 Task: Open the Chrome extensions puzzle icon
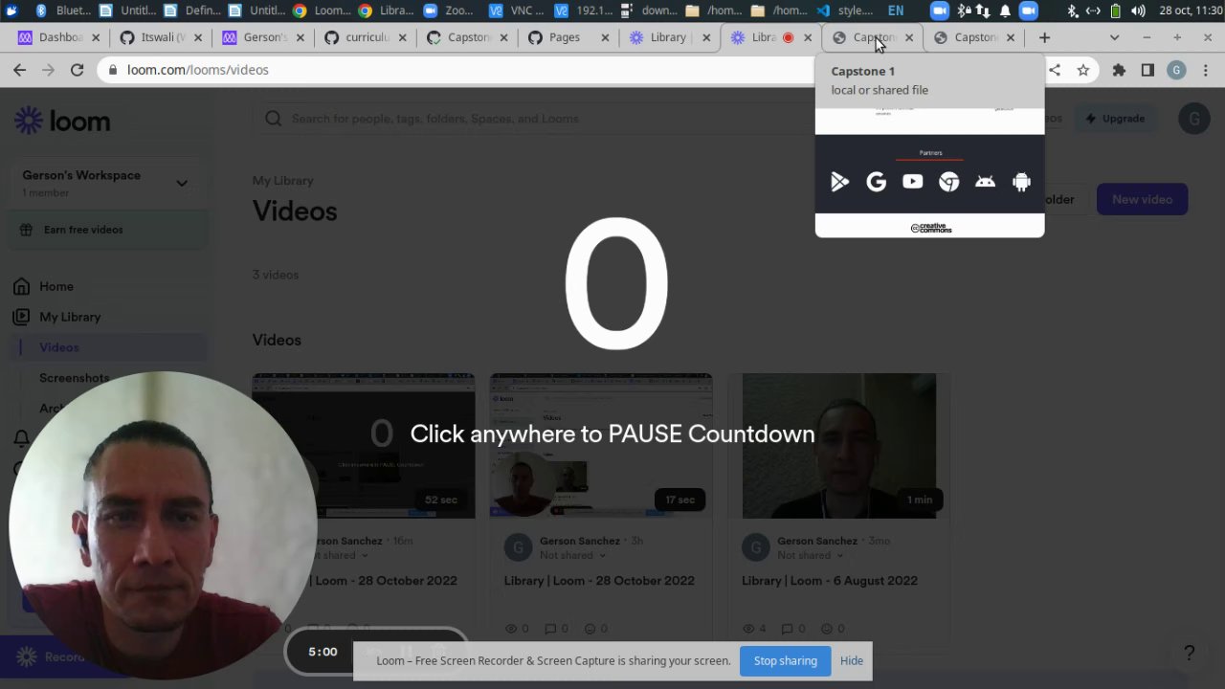(x=1119, y=70)
